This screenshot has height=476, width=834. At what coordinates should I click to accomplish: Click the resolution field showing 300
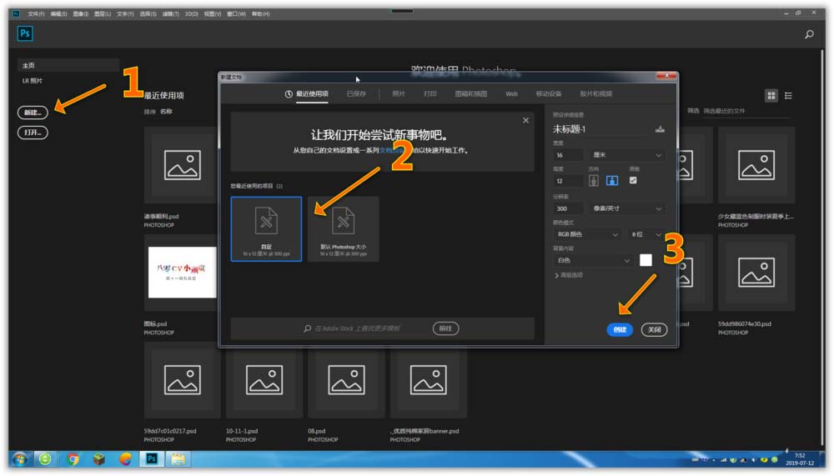[567, 208]
